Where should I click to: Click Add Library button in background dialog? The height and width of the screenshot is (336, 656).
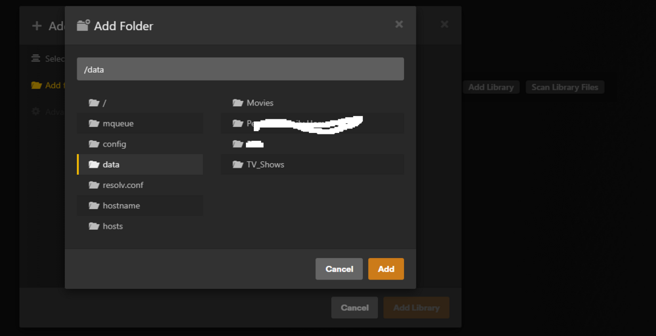(x=417, y=308)
